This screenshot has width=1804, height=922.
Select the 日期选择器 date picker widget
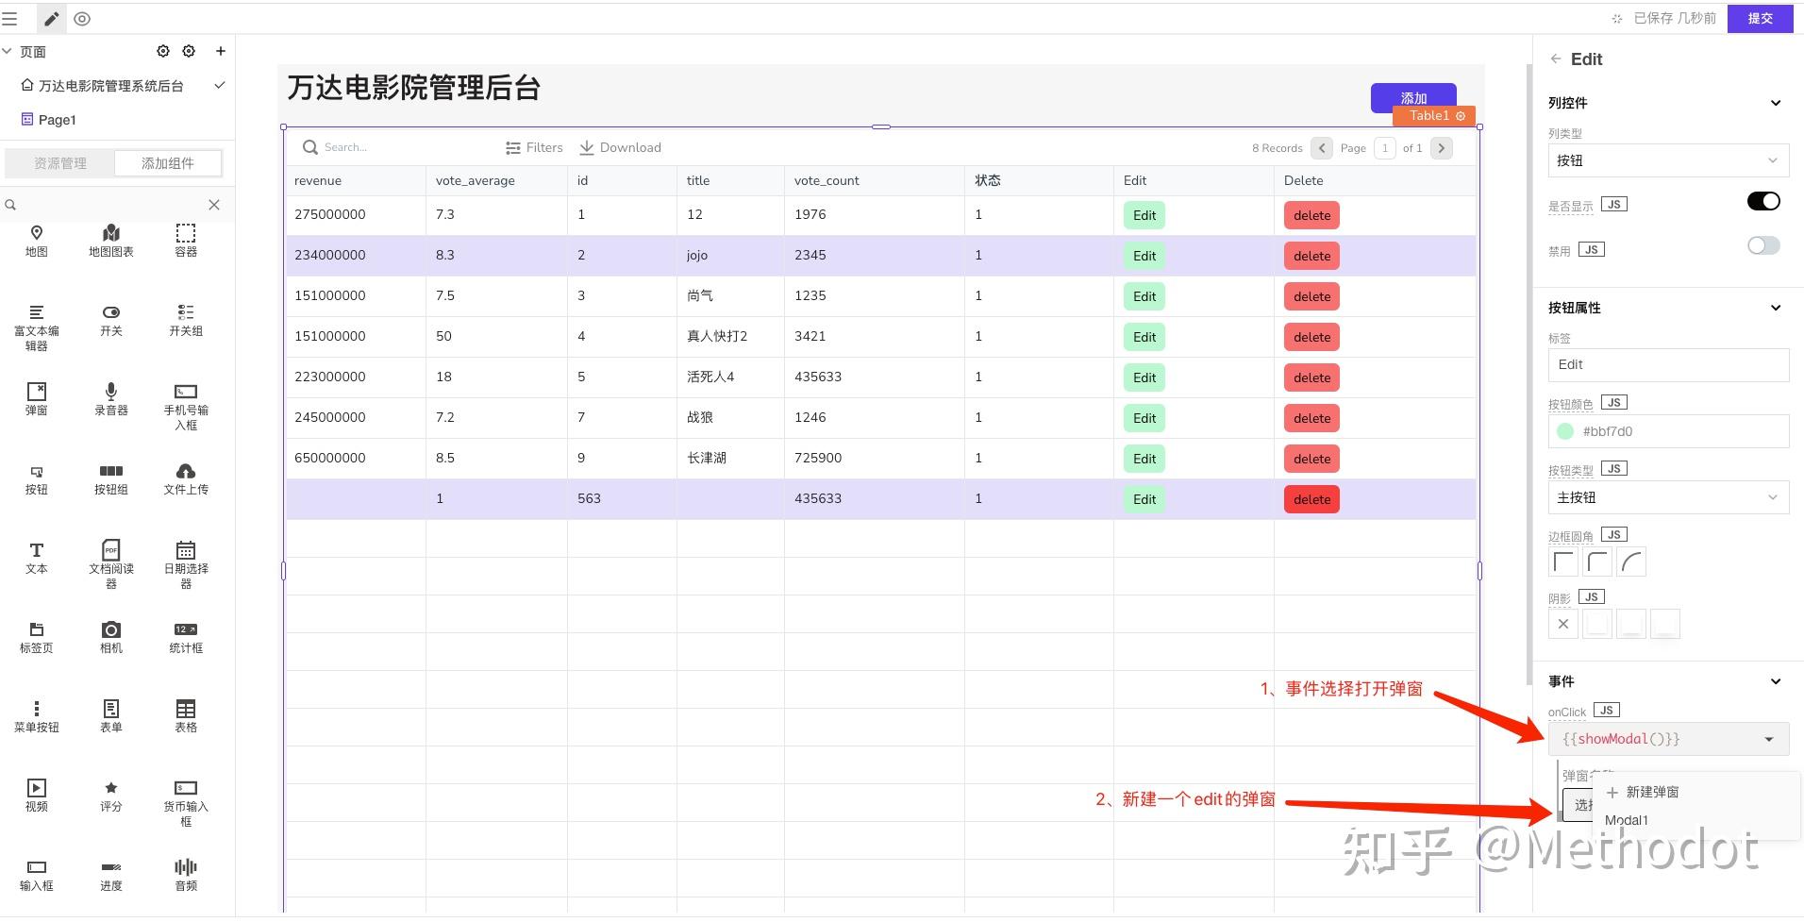click(x=186, y=565)
